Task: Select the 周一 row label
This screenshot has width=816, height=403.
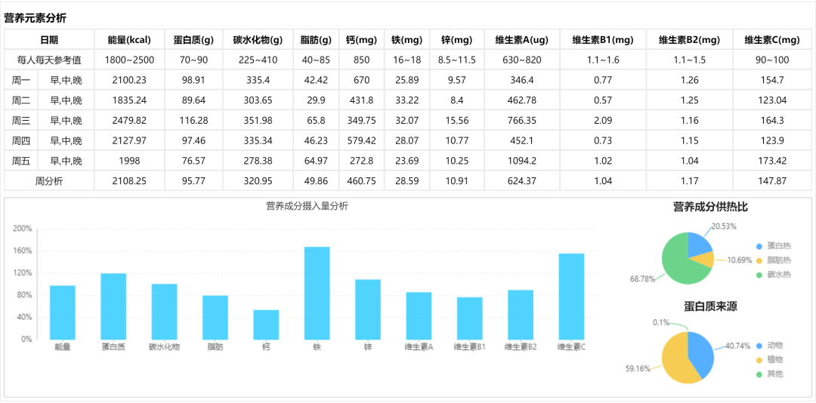Action: tap(21, 80)
